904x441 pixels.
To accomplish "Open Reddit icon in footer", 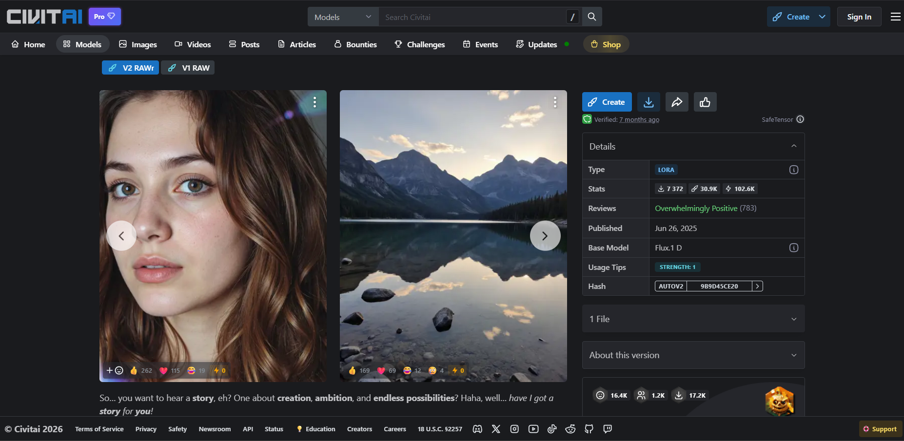I will click(x=570, y=429).
